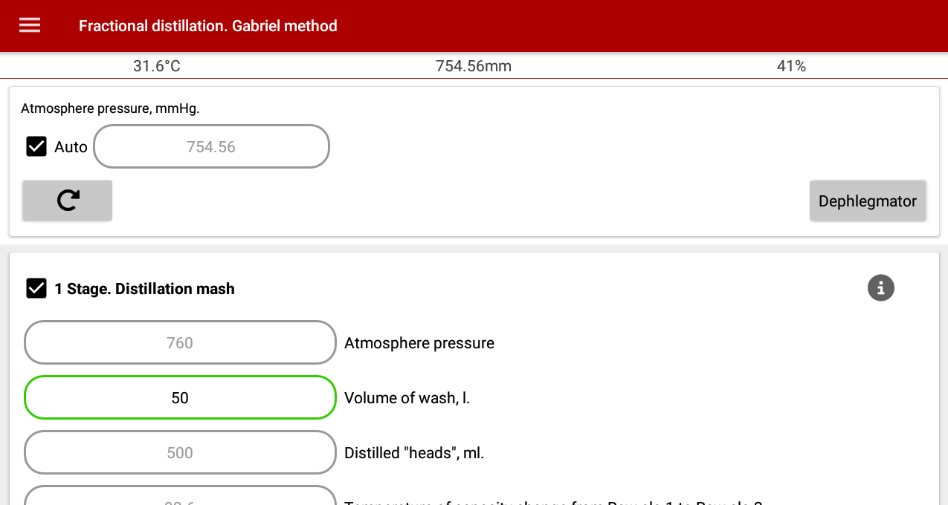Screen dimensions: 948x505
Task: Click the Fractional distillation. Gabriel method title
Action: [x=208, y=26]
